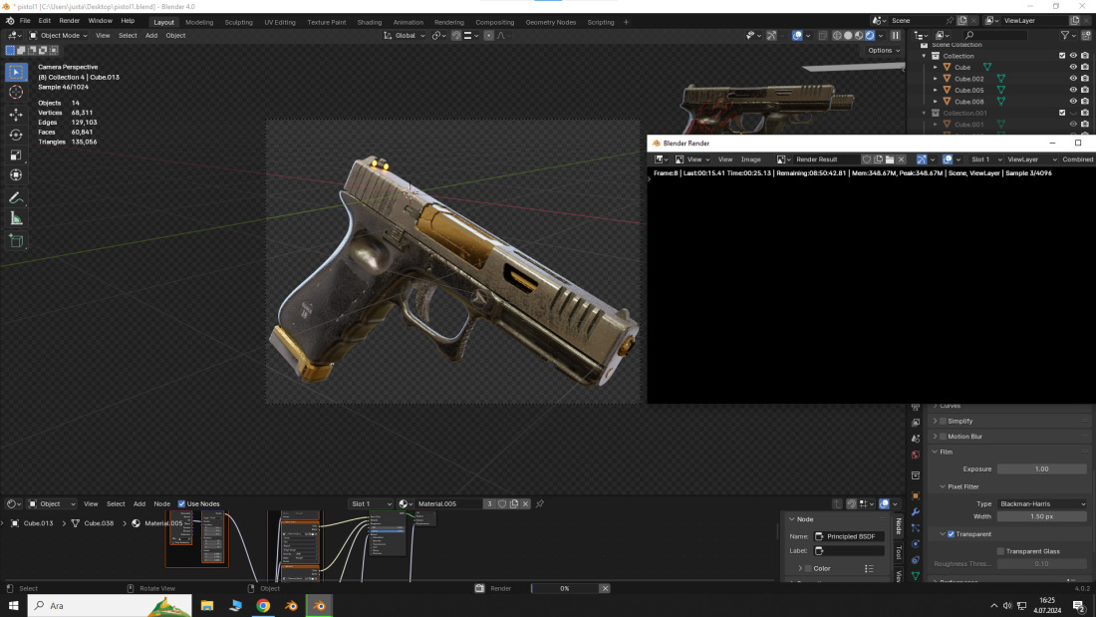Switch to rendered viewport shading

pos(870,36)
